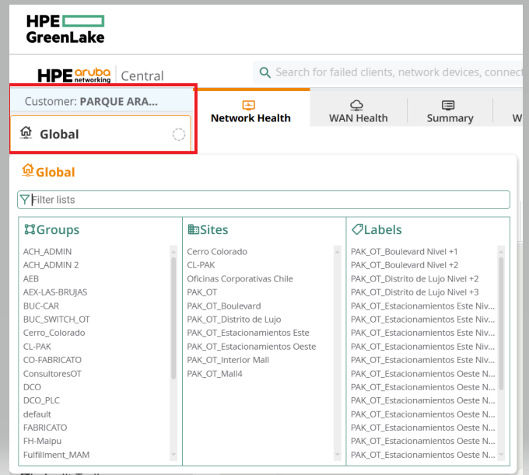The image size is (529, 475).
Task: Select group Fulfillment_MAM
Action: (56, 455)
